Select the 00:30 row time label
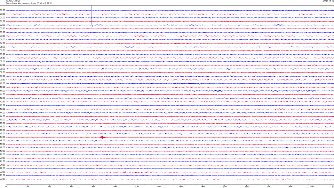 (2, 14)
